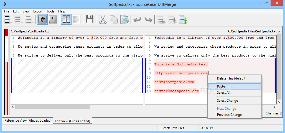The image size is (285, 133).
Task: Click line number 6 in right pane
Action: click(x=150, y=60)
